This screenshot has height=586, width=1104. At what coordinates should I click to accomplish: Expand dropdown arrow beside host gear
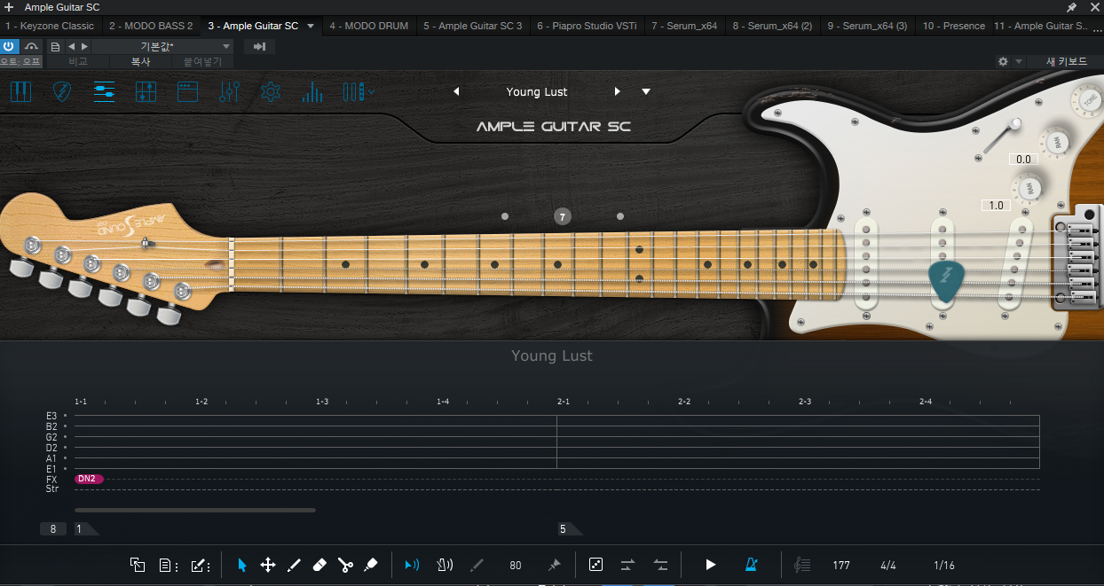click(x=1018, y=62)
